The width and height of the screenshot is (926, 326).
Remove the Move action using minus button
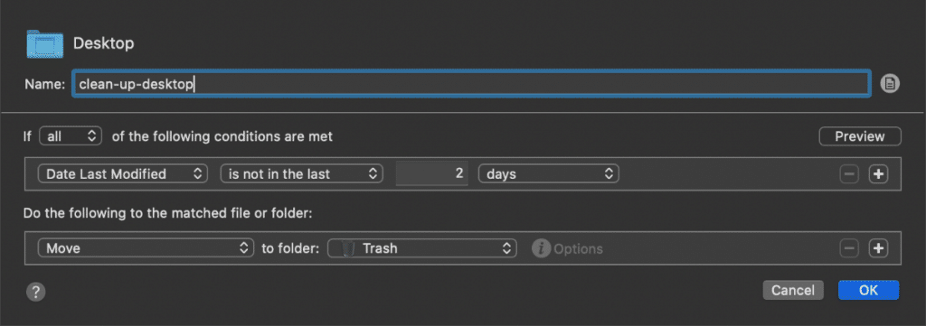click(x=849, y=248)
